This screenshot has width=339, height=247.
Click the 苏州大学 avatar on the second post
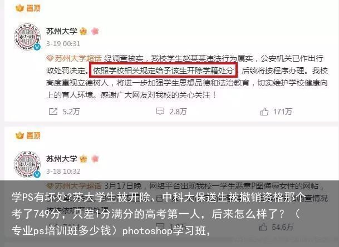click(x=27, y=164)
